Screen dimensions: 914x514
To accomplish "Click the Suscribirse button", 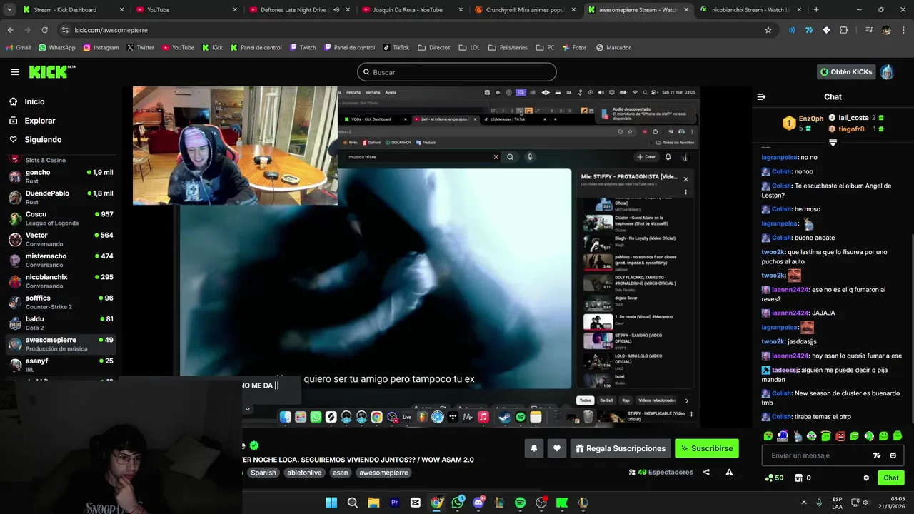I will [x=706, y=448].
